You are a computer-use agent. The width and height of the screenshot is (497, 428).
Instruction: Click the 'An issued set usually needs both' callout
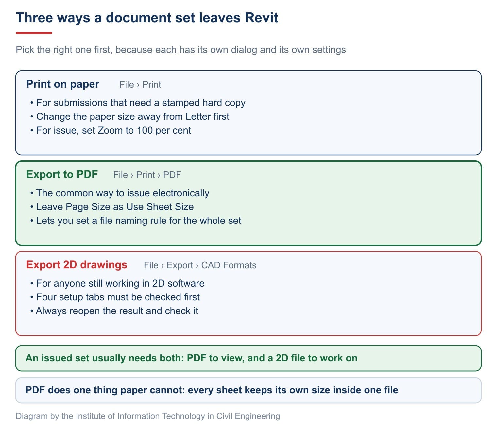point(248,358)
